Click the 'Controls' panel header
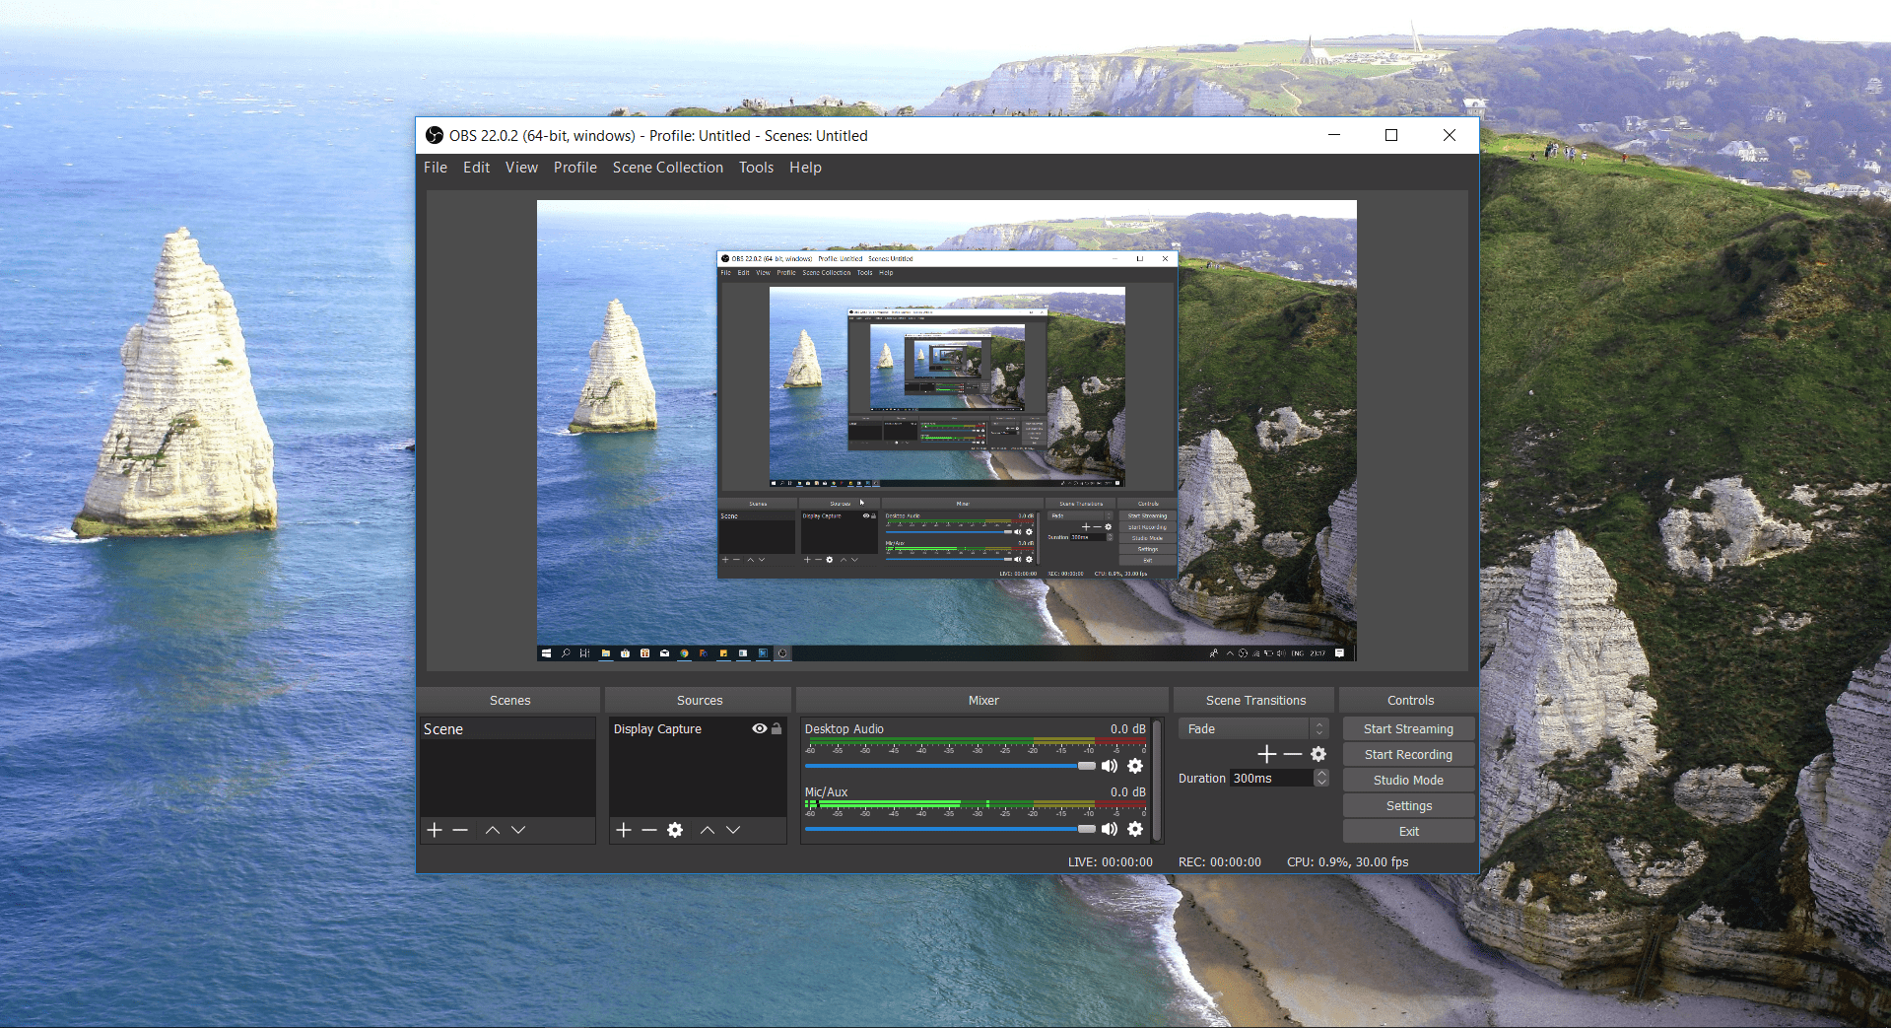 coord(1411,700)
